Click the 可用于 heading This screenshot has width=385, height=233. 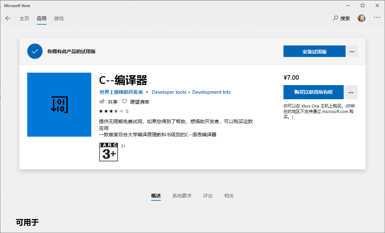tap(28, 222)
